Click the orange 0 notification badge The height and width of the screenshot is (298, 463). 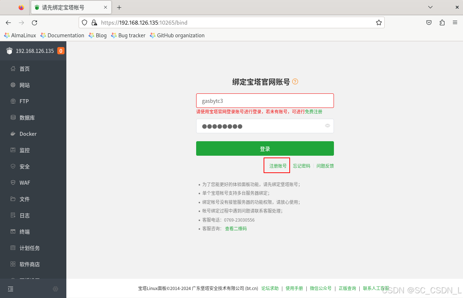click(x=61, y=51)
